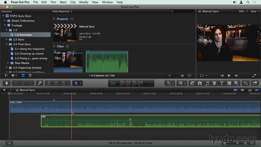Click the browser search field

pyautogui.click(x=182, y=11)
